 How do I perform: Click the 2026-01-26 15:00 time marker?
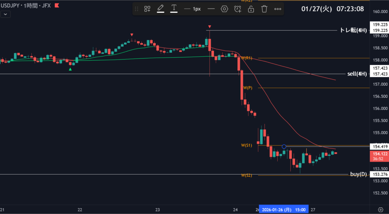coord(283,209)
